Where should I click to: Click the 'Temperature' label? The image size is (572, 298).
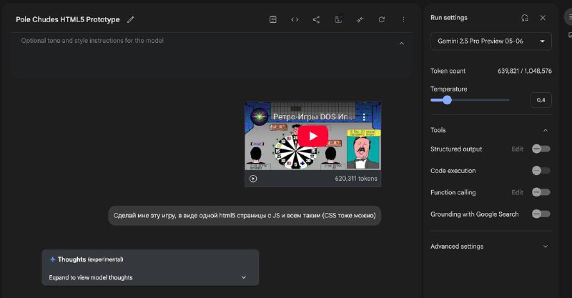point(449,89)
